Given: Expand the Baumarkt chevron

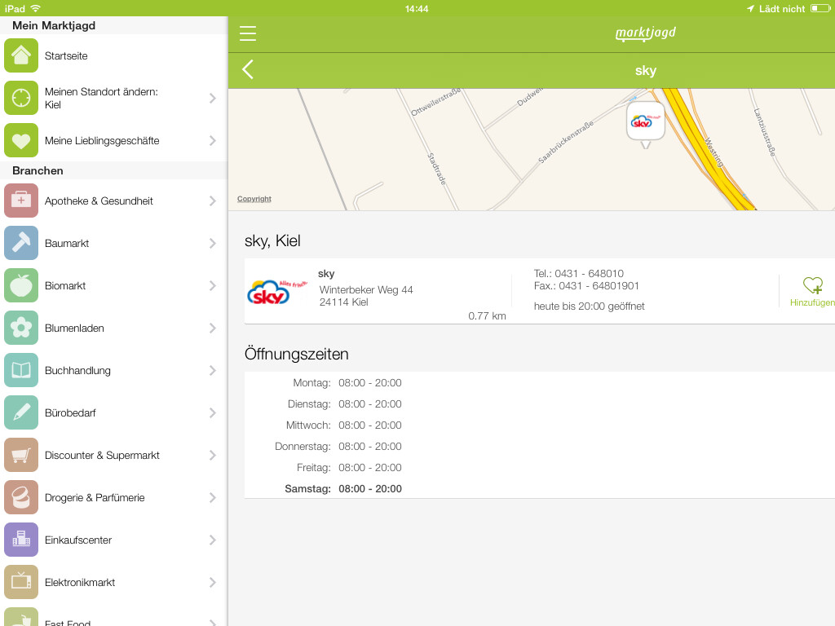Looking at the screenshot, I should point(213,243).
